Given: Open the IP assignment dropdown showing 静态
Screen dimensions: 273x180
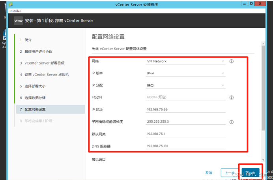Looking at the screenshot, I should [x=185, y=85].
